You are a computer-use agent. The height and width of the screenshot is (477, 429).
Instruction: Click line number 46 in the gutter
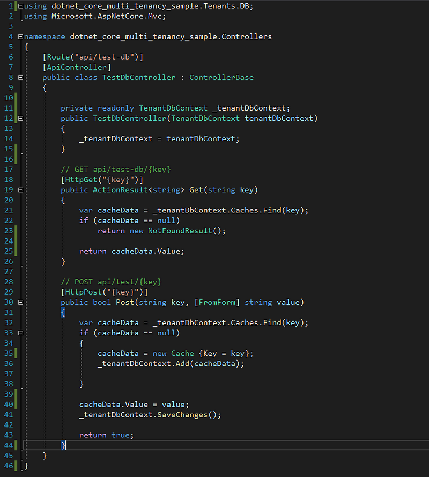[9, 466]
